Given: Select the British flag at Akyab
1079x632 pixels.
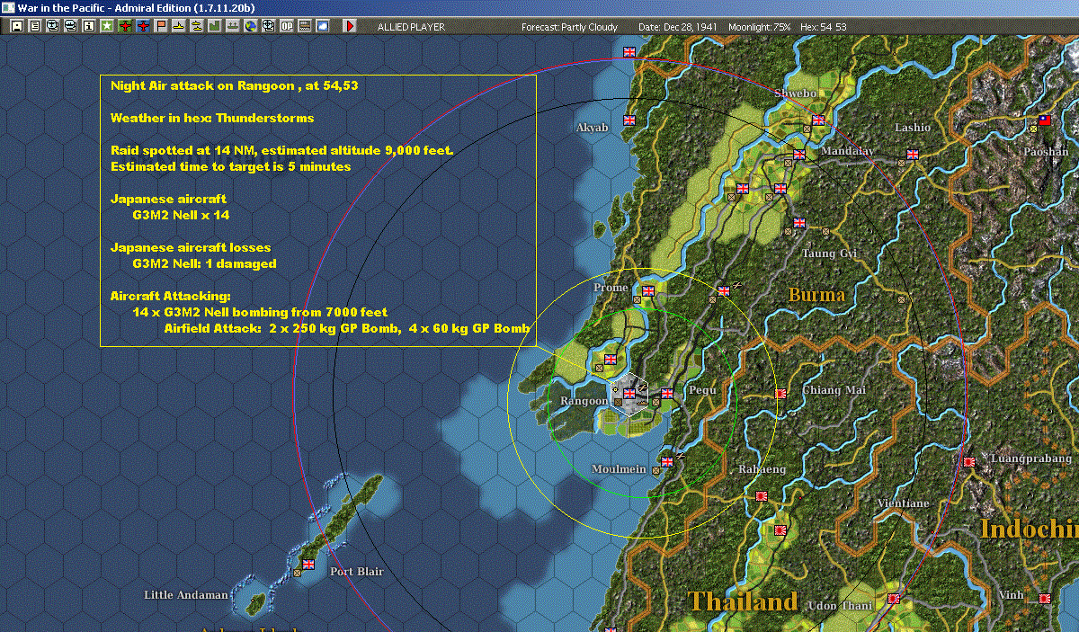Looking at the screenshot, I should click(x=629, y=119).
